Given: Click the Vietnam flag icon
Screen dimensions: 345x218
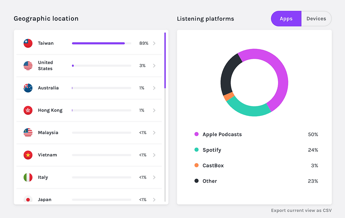Looking at the screenshot, I should 28,155.
